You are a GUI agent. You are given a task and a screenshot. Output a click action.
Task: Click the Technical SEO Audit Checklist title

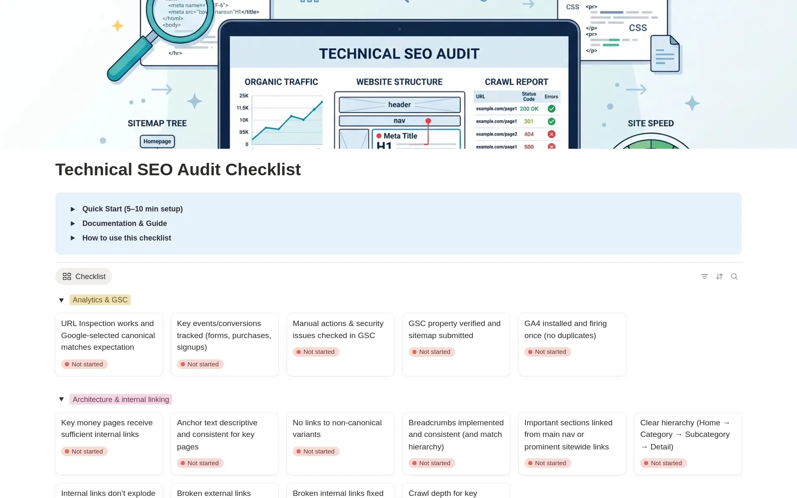point(178,169)
